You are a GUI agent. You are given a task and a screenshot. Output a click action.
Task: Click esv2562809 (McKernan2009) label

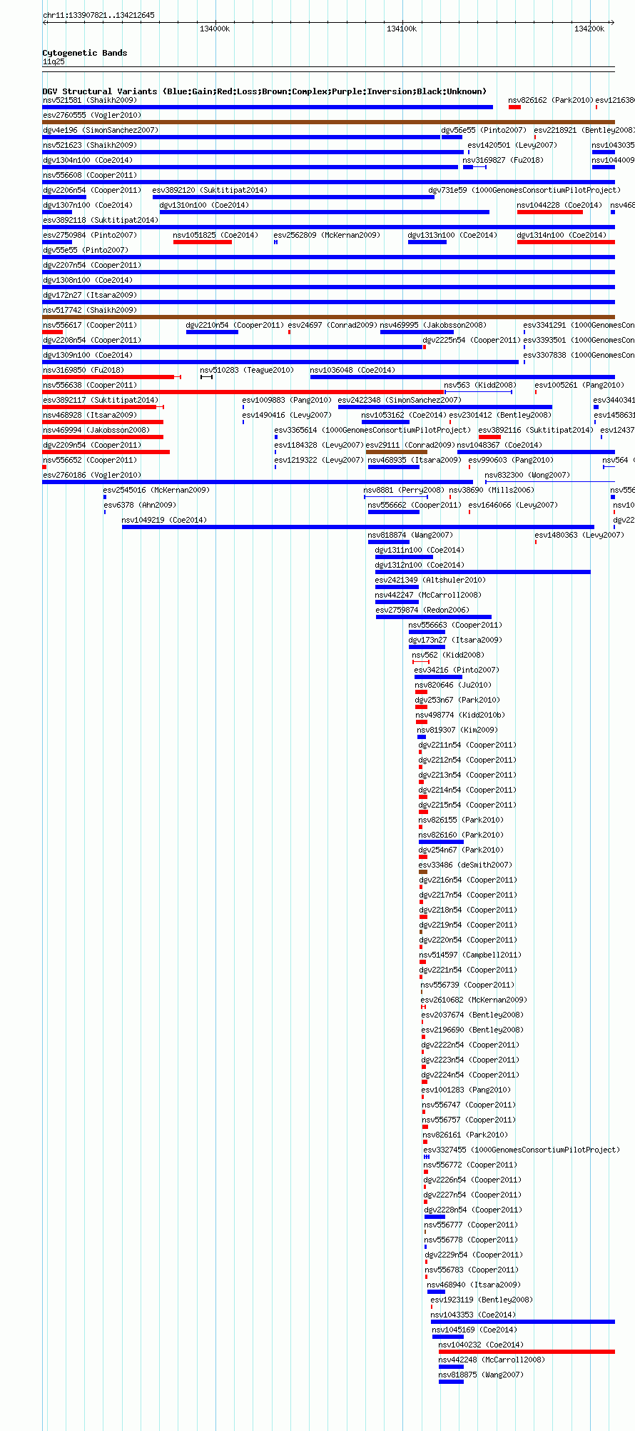[x=327, y=235]
